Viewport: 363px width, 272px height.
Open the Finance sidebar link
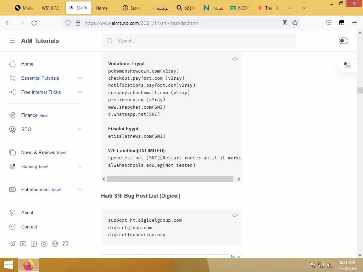pos(29,115)
